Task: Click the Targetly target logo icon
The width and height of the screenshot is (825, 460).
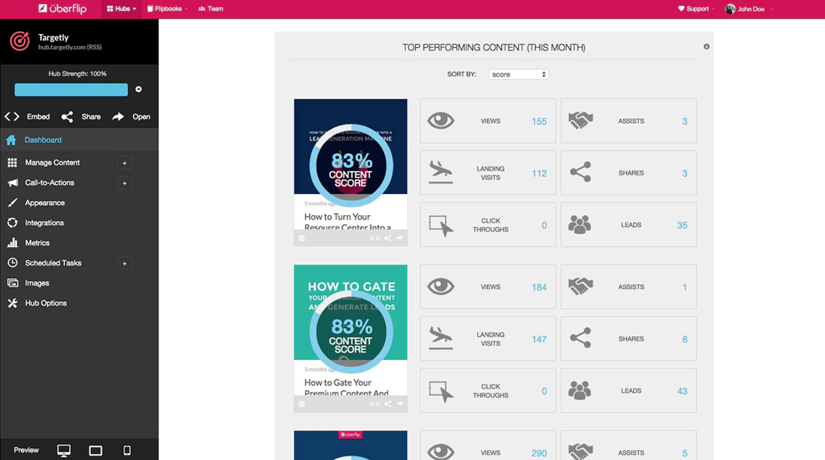Action: tap(20, 42)
